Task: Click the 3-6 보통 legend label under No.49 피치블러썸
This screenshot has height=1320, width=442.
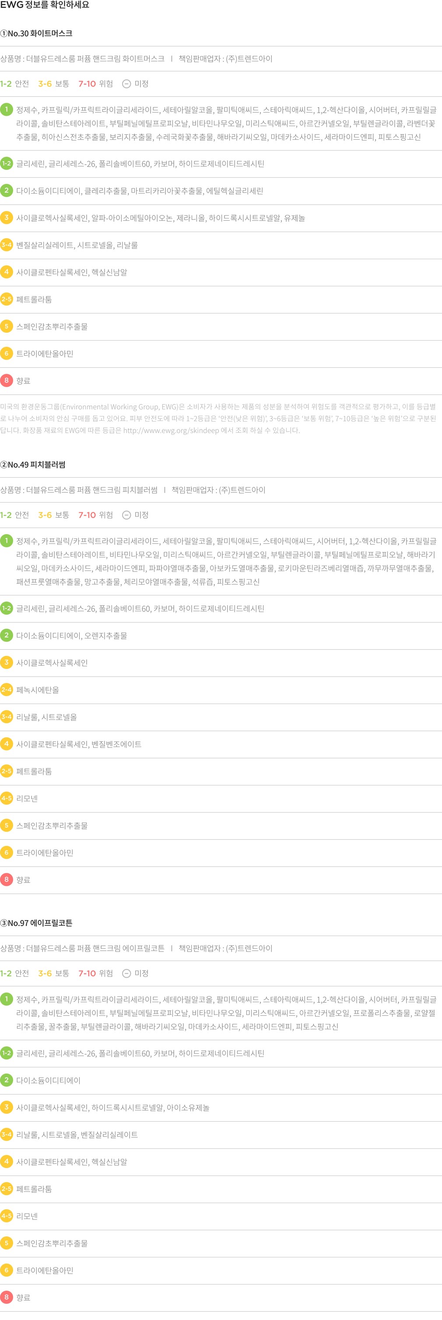Action: 53,515
